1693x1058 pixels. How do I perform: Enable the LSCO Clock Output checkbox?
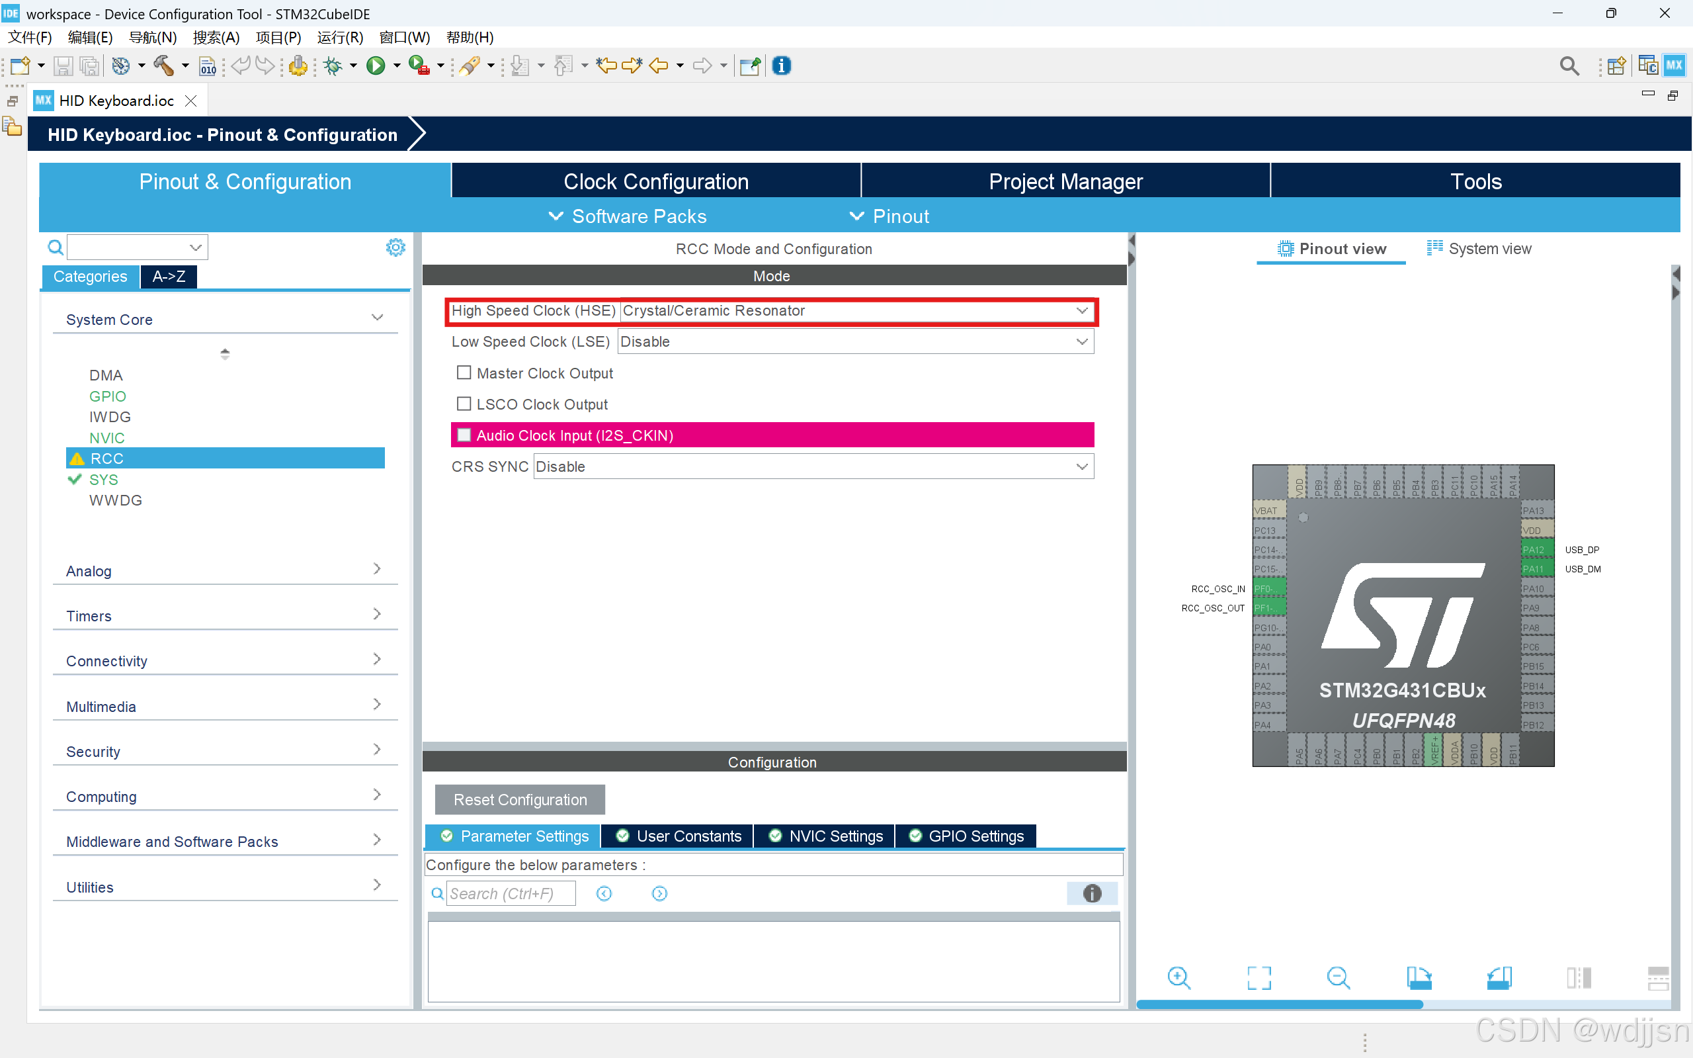(464, 404)
